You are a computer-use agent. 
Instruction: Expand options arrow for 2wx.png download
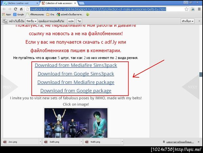40,142
